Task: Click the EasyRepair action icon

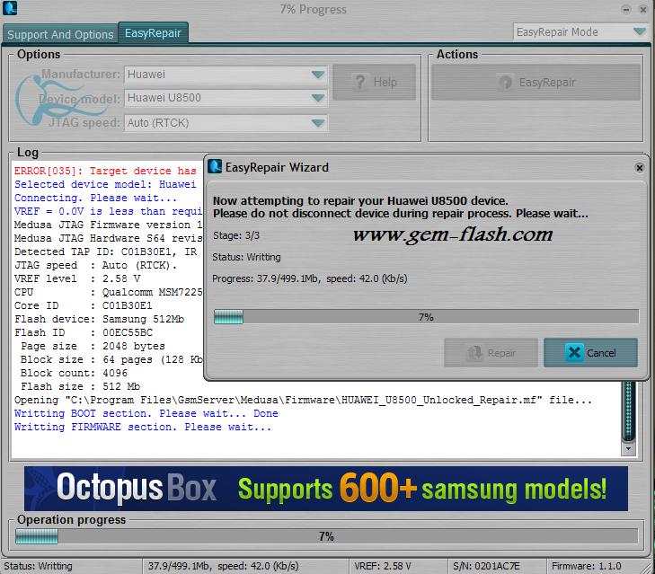Action: pos(506,83)
